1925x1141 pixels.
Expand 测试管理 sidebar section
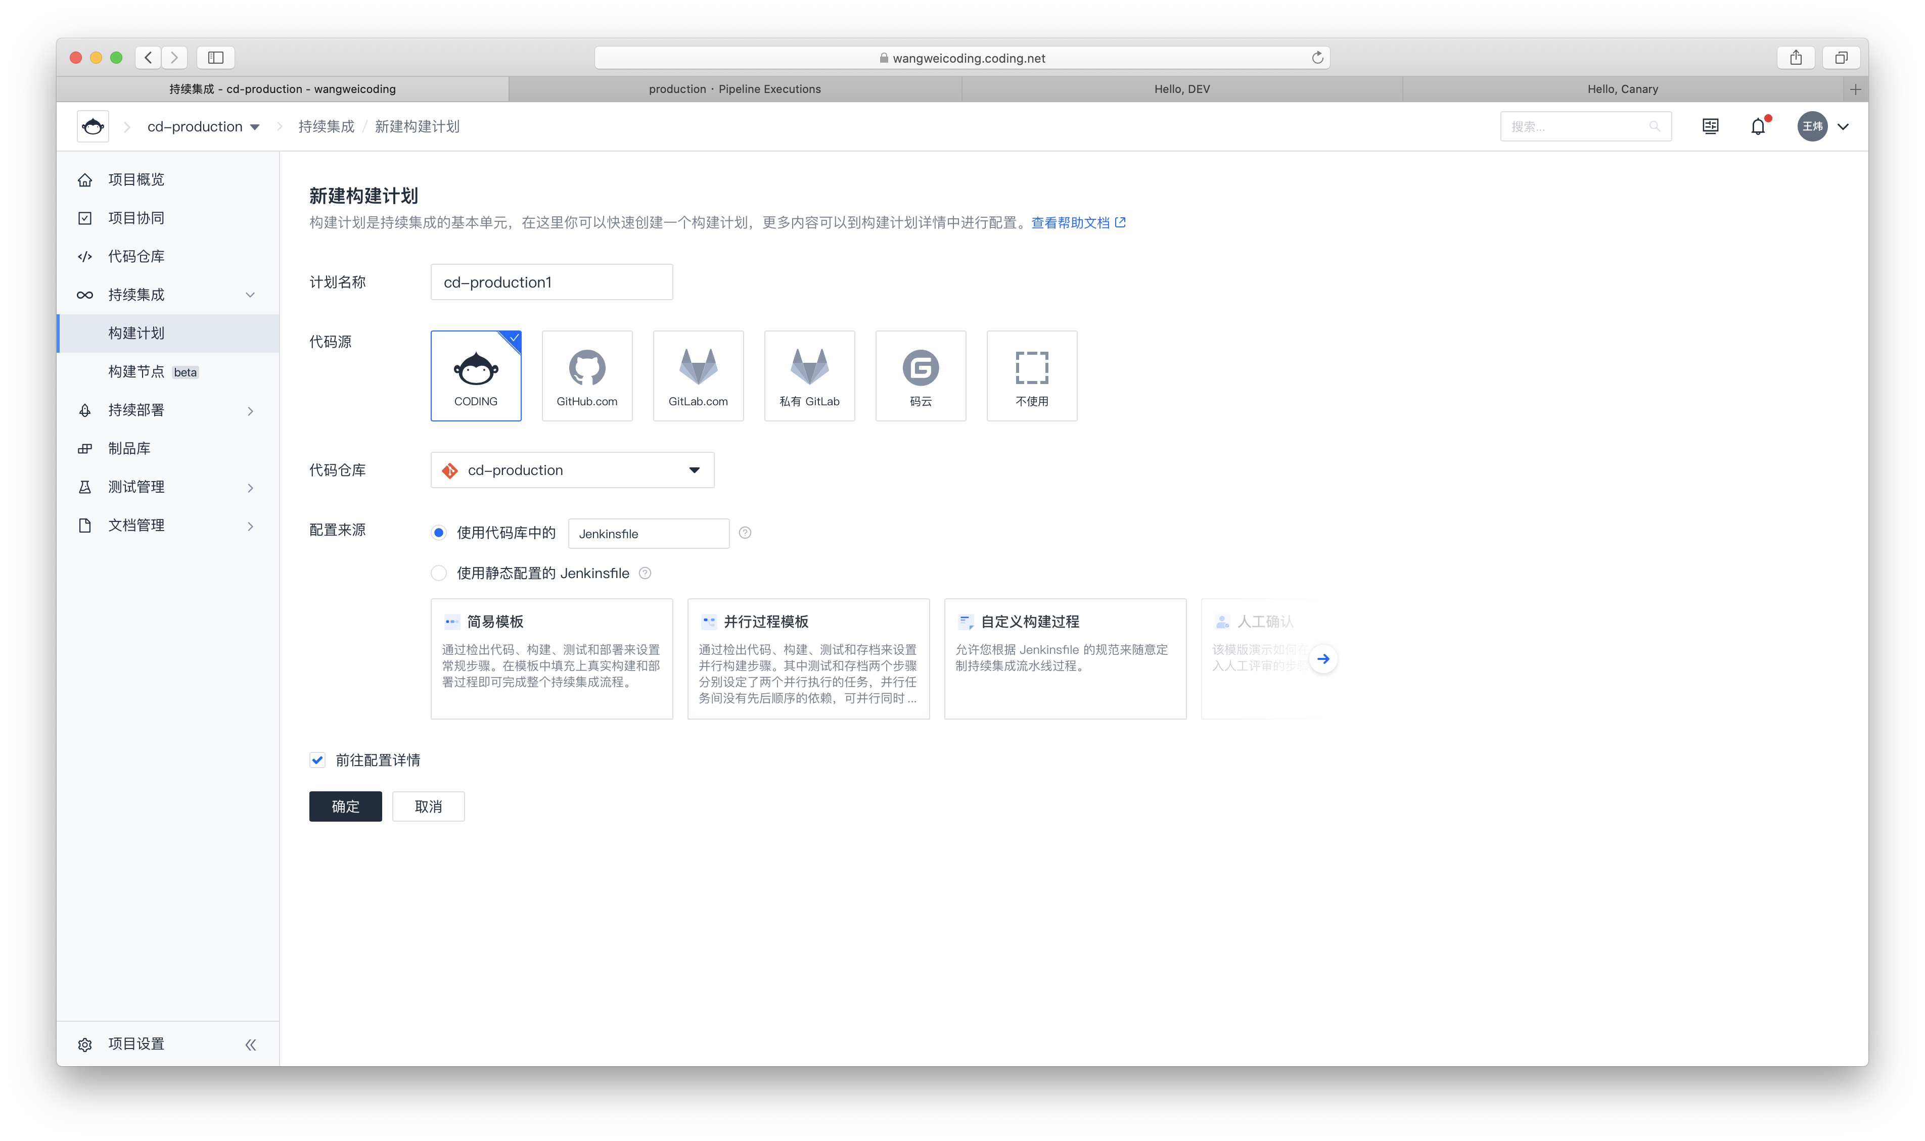tap(250, 488)
